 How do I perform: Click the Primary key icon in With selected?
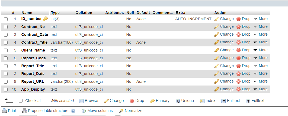pos(152,101)
